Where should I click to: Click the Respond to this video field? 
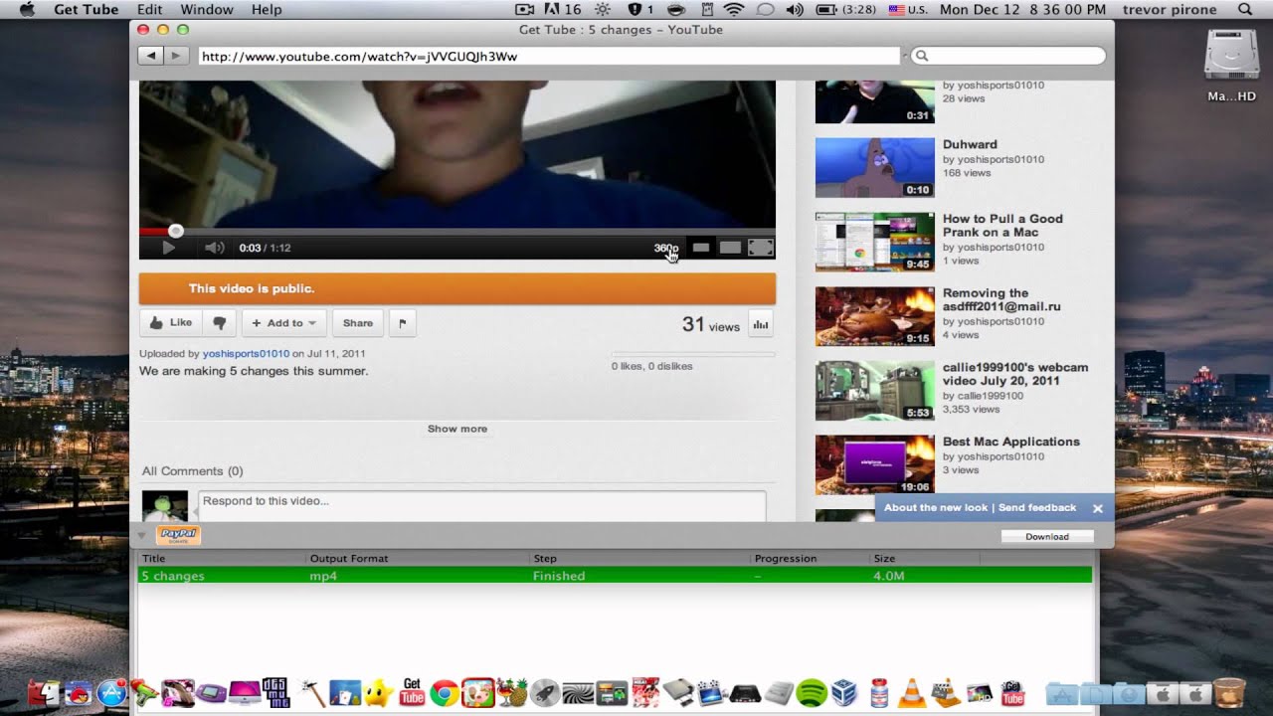pos(481,505)
